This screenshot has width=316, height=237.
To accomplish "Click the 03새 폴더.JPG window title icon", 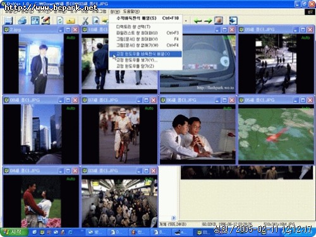I will 85,171.
